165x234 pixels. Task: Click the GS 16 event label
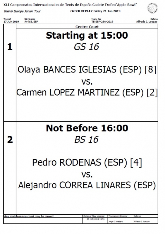point(87,47)
